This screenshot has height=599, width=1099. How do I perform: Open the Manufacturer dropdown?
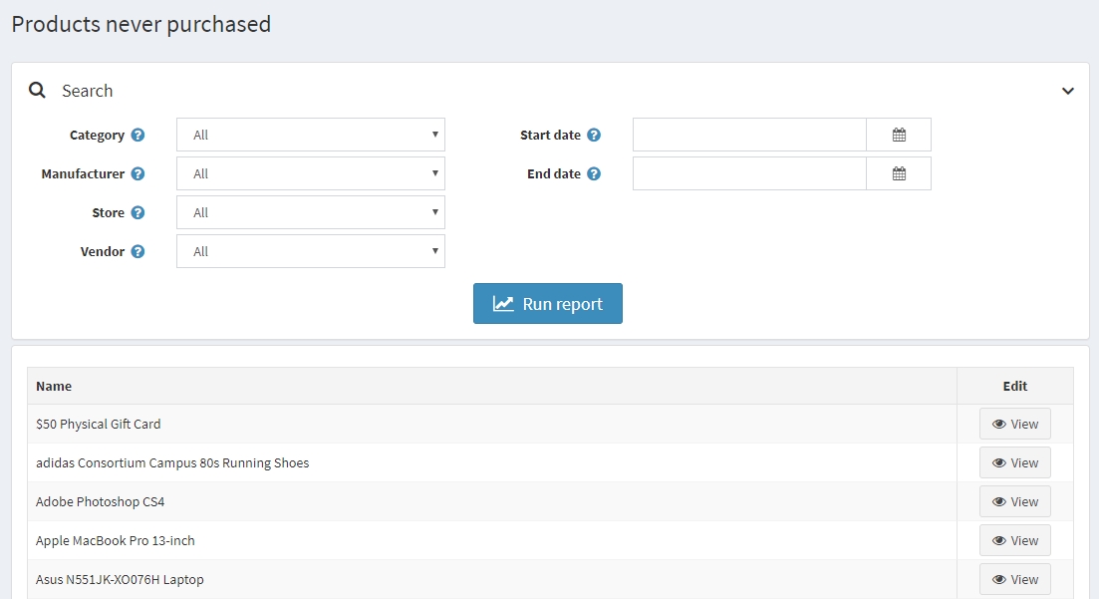click(x=310, y=173)
